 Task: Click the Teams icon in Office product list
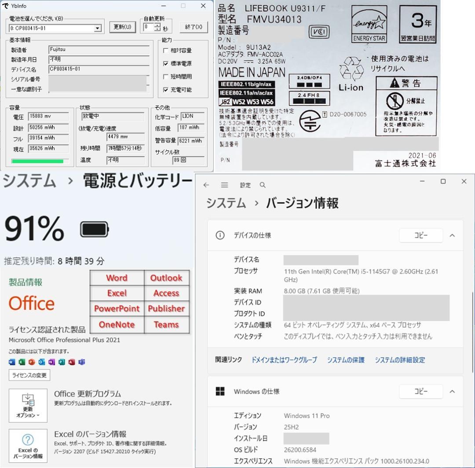point(81,362)
